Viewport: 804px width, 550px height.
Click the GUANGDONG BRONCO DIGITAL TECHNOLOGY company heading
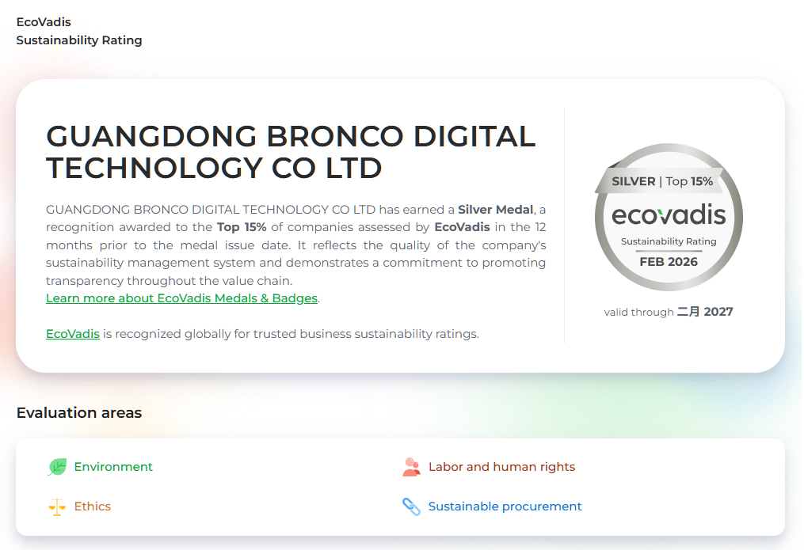tap(291, 152)
